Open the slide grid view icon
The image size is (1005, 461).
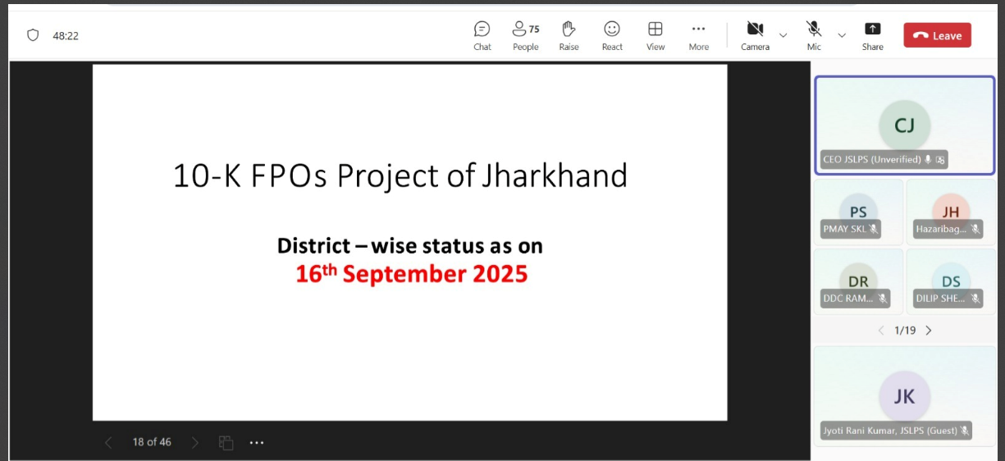tap(226, 442)
